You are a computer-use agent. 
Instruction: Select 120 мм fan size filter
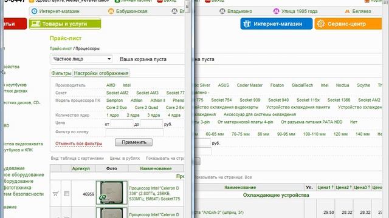pos(340,134)
